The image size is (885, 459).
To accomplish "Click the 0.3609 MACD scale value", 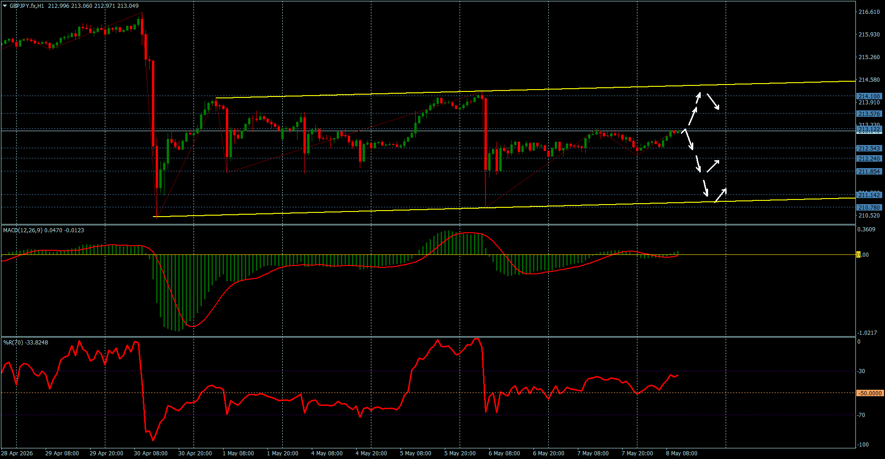I will click(867, 229).
